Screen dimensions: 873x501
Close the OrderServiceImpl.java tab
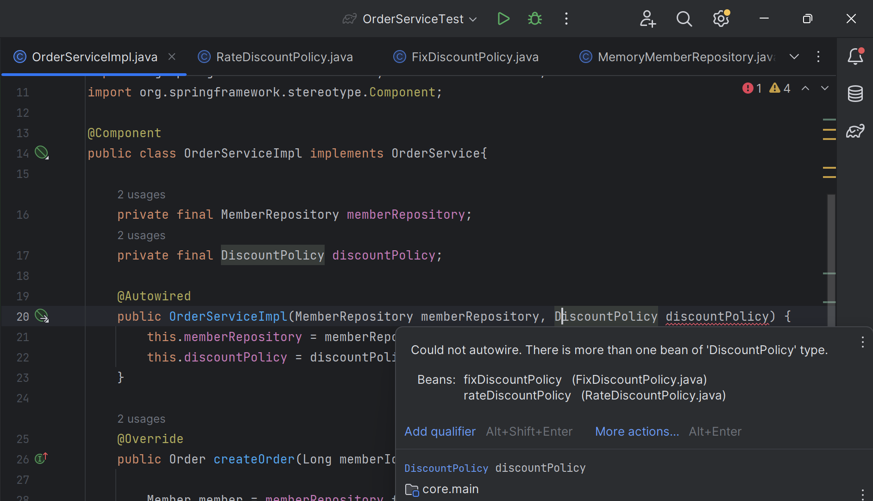pos(172,57)
